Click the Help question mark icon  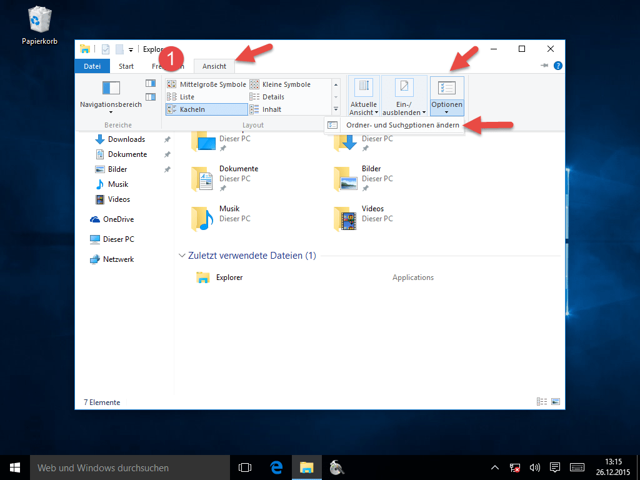pos(558,66)
